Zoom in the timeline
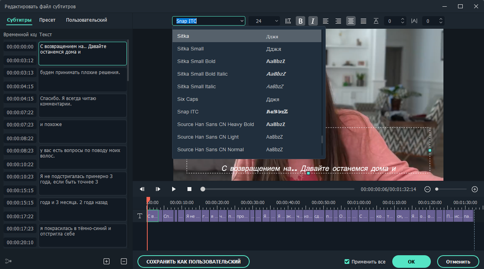This screenshot has width=484, height=269. pyautogui.click(x=475, y=189)
